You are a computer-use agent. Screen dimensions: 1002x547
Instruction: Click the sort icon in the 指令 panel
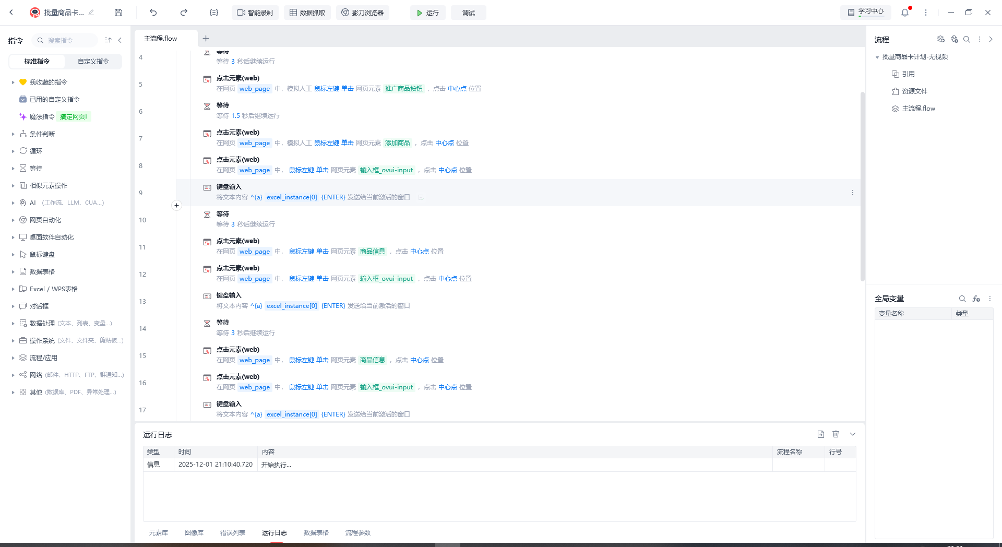click(108, 40)
